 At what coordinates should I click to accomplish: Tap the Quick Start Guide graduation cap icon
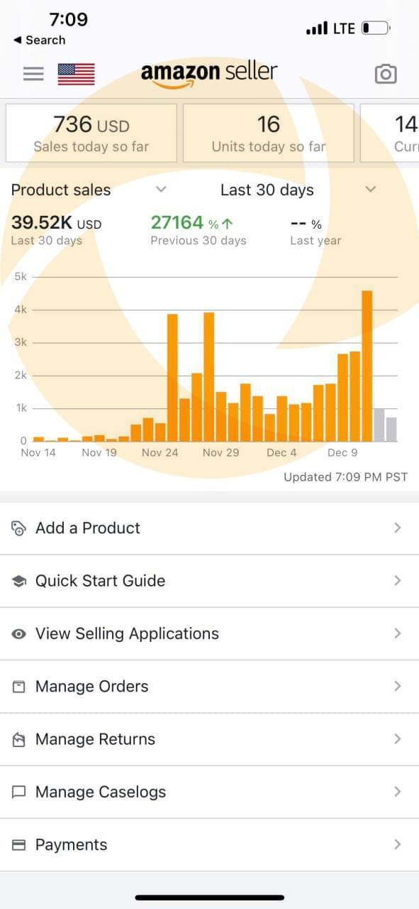pyautogui.click(x=19, y=581)
